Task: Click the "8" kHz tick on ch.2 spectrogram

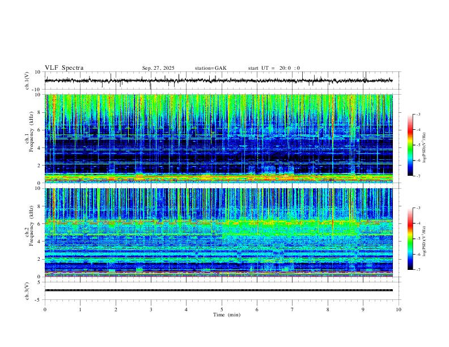Action: coord(39,206)
